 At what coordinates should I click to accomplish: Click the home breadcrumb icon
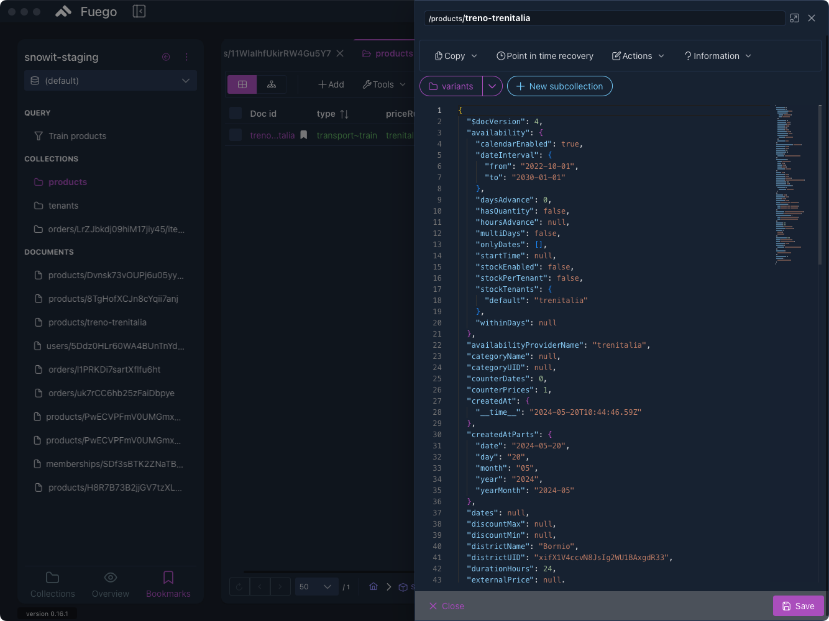click(373, 587)
